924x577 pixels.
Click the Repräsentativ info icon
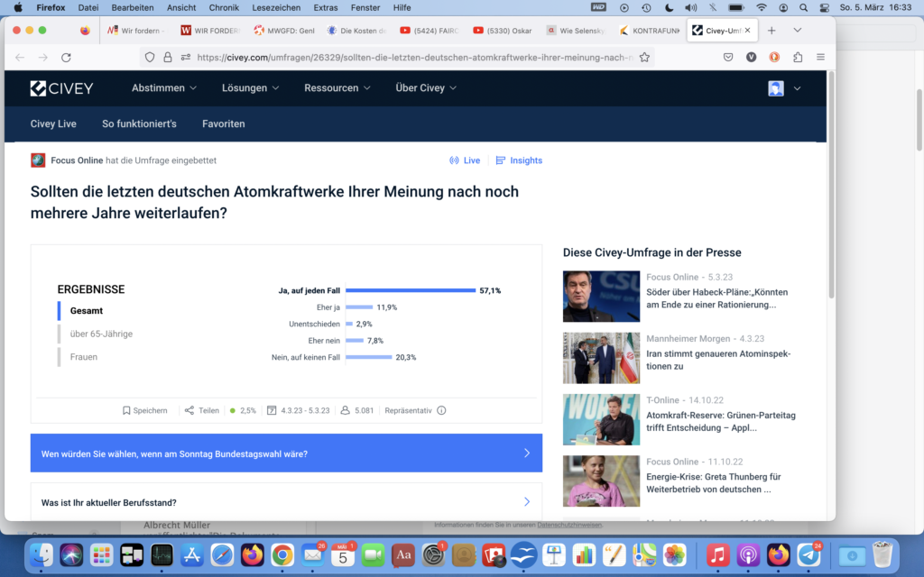(441, 410)
